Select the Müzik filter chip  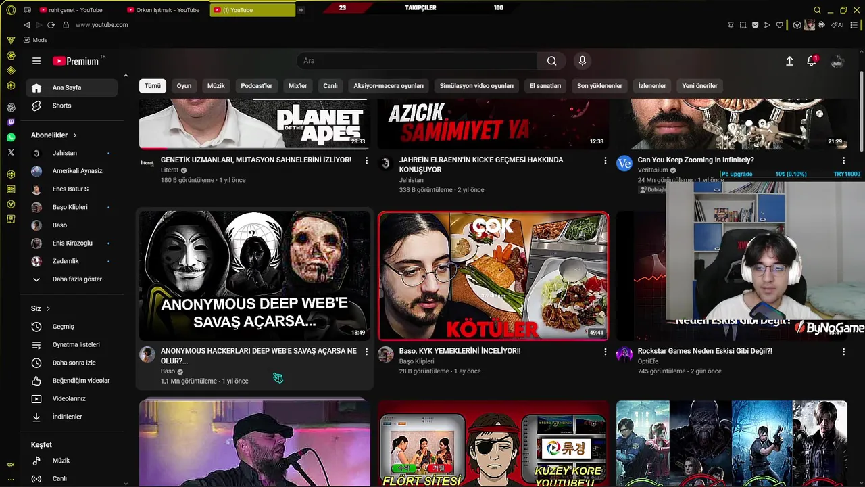[216, 86]
